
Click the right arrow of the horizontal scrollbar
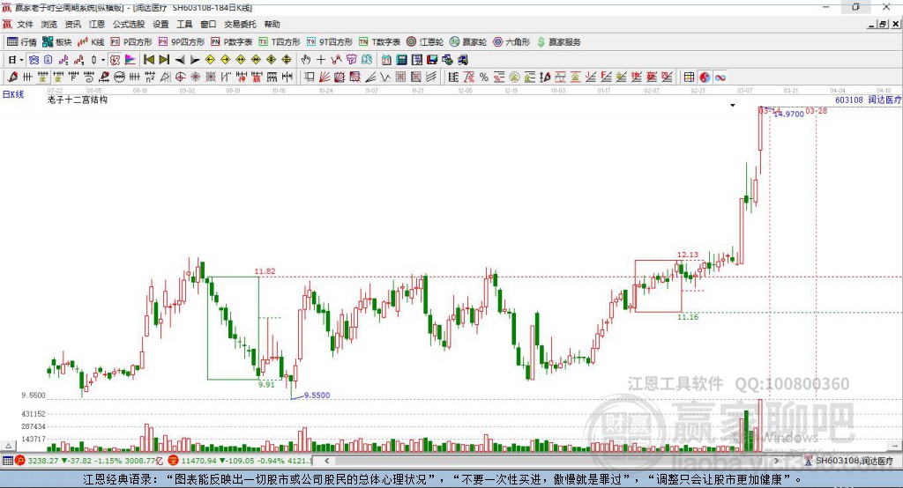pyautogui.click(x=776, y=461)
